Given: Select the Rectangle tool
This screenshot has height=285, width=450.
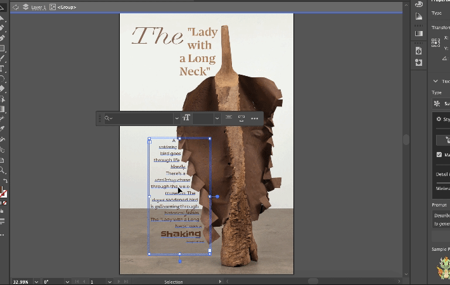Looking at the screenshot, I should click(2, 48).
